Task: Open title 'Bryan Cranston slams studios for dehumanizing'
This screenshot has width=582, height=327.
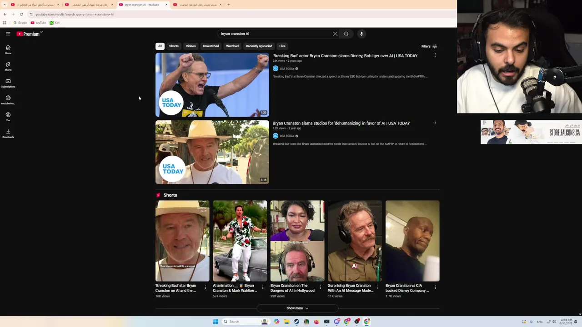Action: [x=341, y=123]
